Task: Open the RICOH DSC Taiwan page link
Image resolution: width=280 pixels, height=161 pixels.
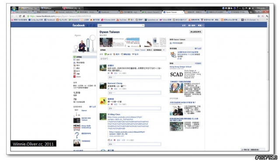Action: tap(86, 119)
